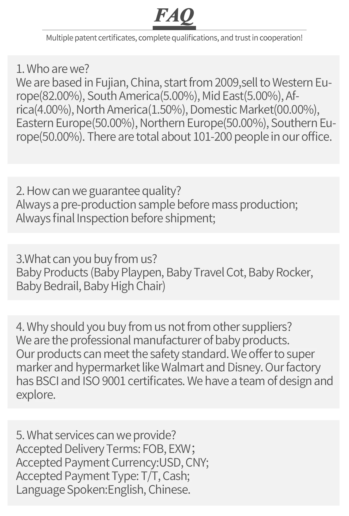
Task: Click the patent certificates subtitle text
Action: 174,38
